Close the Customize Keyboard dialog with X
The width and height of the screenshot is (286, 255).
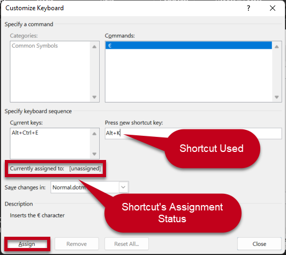point(273,8)
